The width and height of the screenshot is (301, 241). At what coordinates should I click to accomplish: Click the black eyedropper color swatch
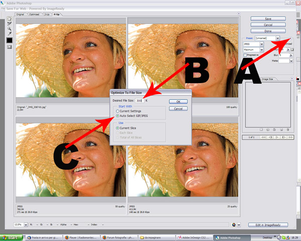click(9, 40)
